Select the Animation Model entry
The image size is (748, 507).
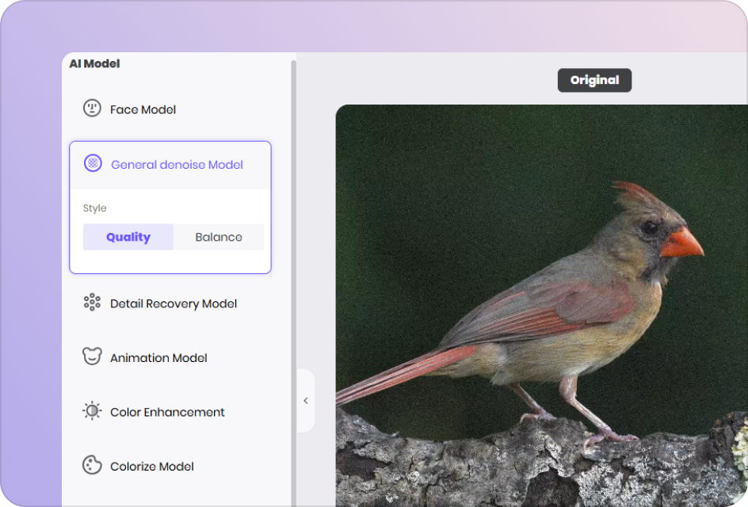pyautogui.click(x=158, y=356)
